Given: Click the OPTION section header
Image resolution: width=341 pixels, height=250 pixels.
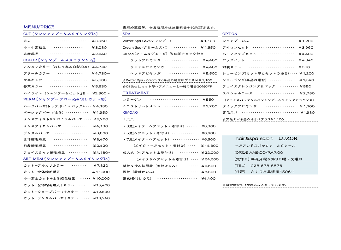Looking at the screenshot, I should 230,34.
